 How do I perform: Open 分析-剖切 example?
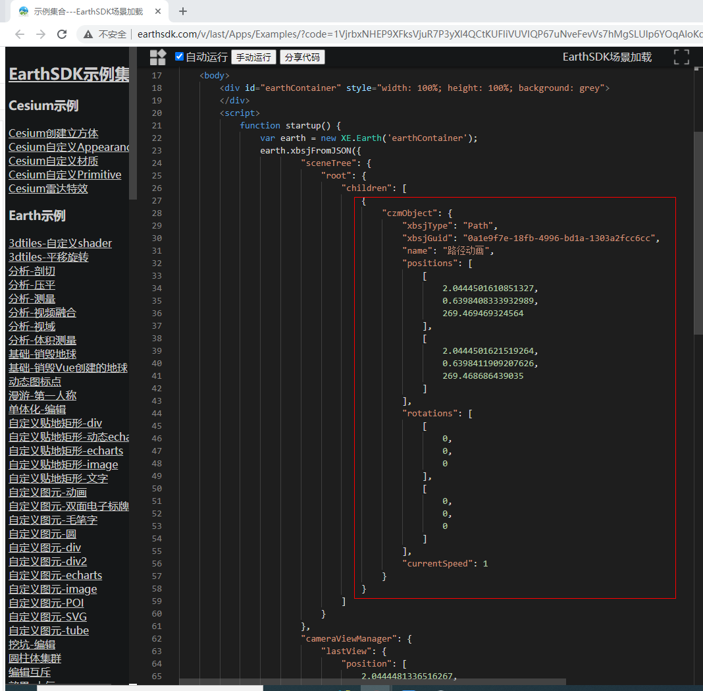[32, 271]
